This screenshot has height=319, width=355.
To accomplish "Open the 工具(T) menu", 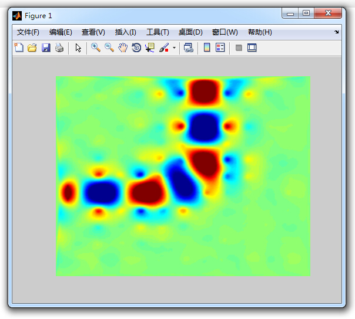I will [x=158, y=32].
